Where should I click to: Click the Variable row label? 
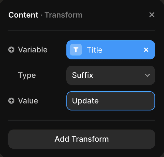[x=33, y=50]
